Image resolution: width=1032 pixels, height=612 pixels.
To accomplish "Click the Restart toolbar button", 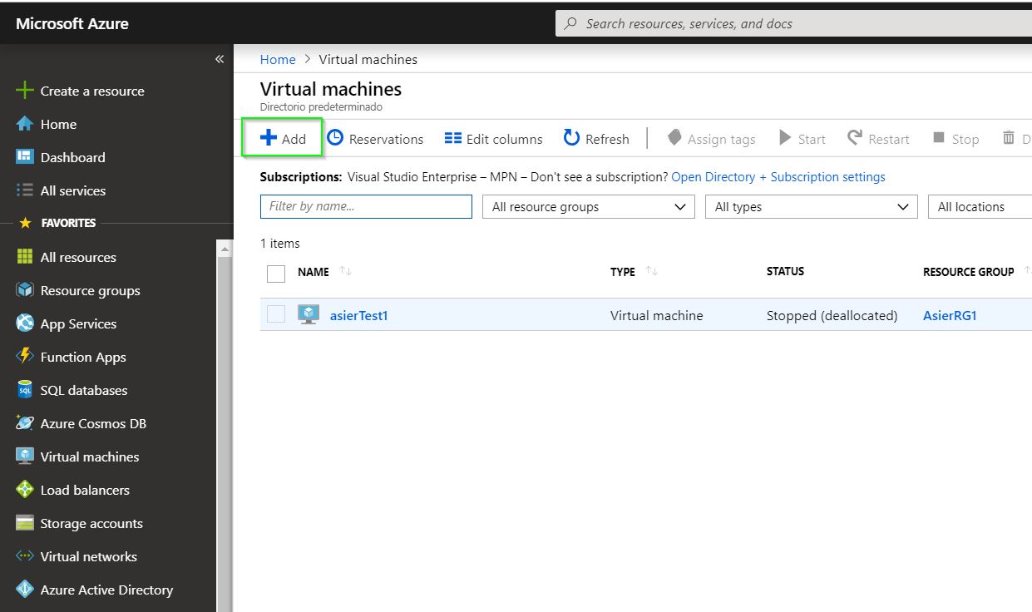I will coord(878,139).
